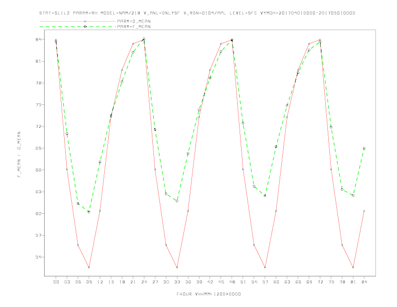Click x-axis tick label 39
Screen dimensions: 397x307
pos(199,282)
